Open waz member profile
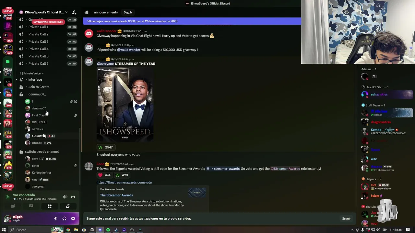The width and height of the screenshot is (415, 233). point(387,159)
